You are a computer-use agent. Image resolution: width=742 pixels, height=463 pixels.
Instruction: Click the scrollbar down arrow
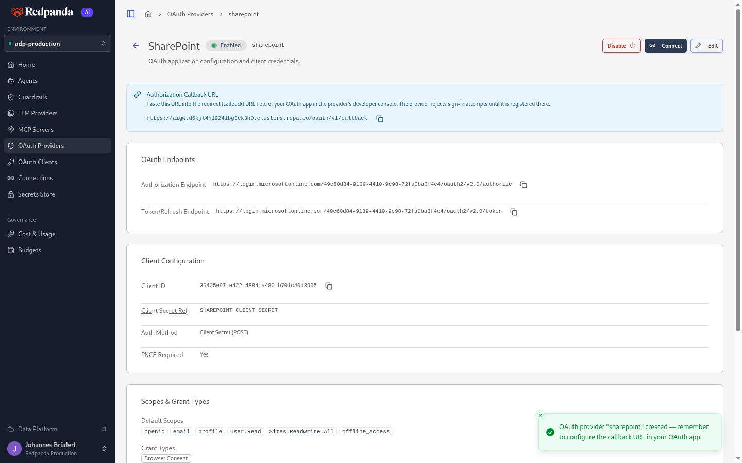point(738,458)
